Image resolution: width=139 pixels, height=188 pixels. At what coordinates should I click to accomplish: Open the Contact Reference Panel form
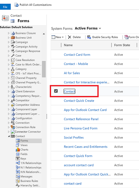[81, 119]
